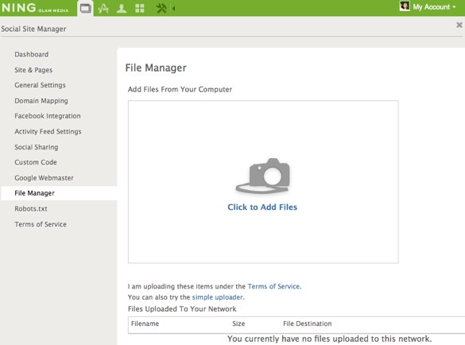Open the grid apps icon
This screenshot has height=345, width=465.
point(140,8)
